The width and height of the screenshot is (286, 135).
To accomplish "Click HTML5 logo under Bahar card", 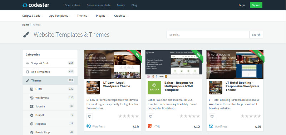I will (149, 126).
